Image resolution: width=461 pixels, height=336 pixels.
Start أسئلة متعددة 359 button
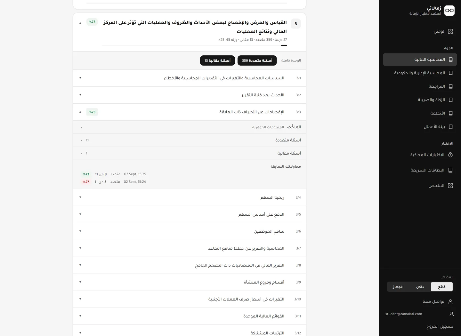tap(257, 60)
